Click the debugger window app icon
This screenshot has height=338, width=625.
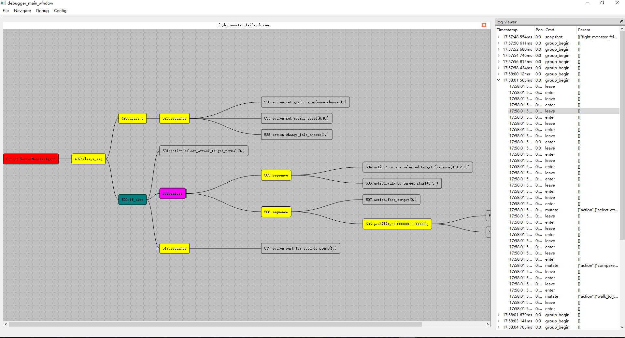tap(3, 3)
